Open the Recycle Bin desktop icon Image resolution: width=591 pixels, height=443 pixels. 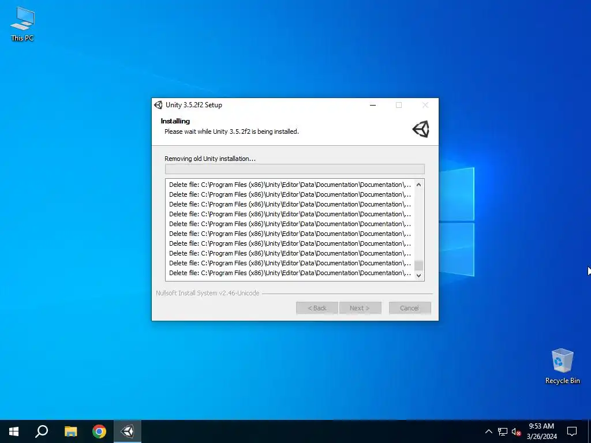562,366
